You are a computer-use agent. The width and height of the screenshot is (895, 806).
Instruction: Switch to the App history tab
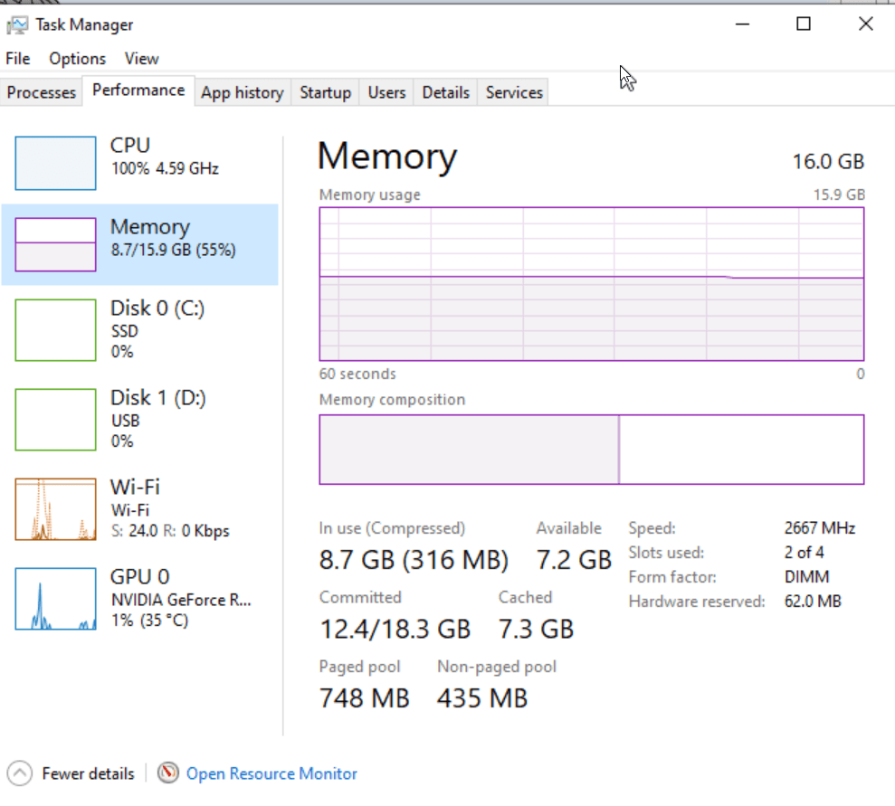[243, 92]
